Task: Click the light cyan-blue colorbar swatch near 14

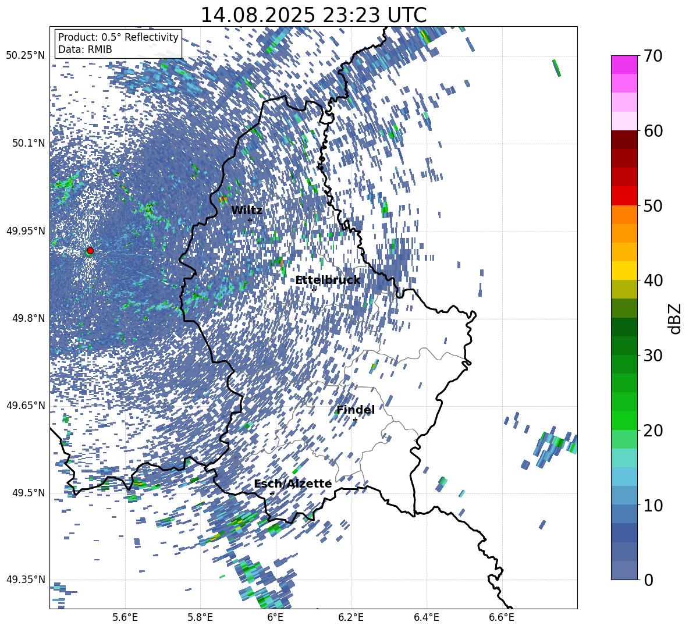Action: pyautogui.click(x=624, y=477)
